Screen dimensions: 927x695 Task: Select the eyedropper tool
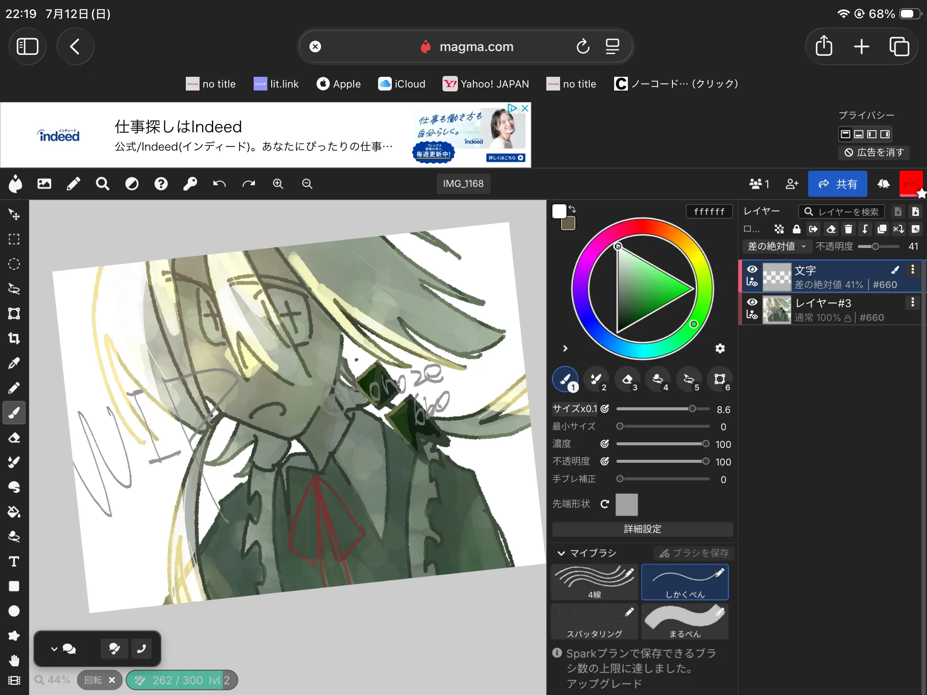pos(14,363)
